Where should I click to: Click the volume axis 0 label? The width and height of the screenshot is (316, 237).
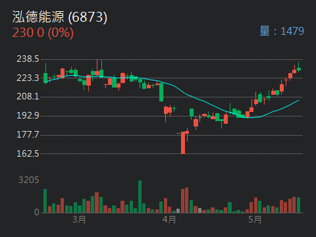pyautogui.click(x=37, y=212)
